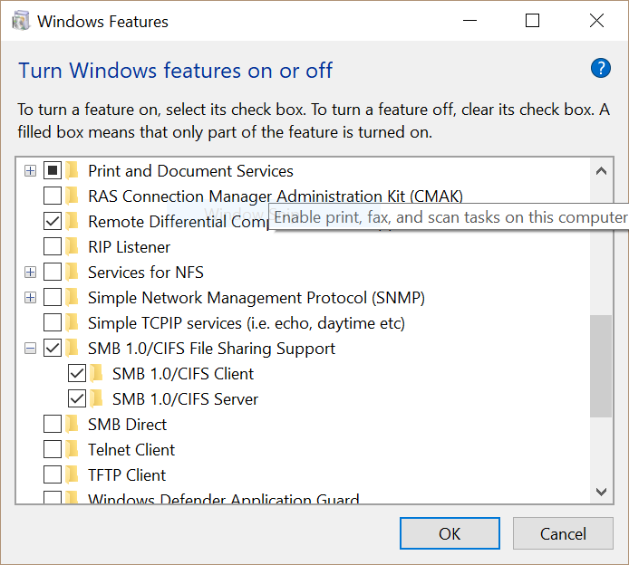This screenshot has height=565, width=629.
Task: Select the RIP Listener label
Action: (x=129, y=247)
